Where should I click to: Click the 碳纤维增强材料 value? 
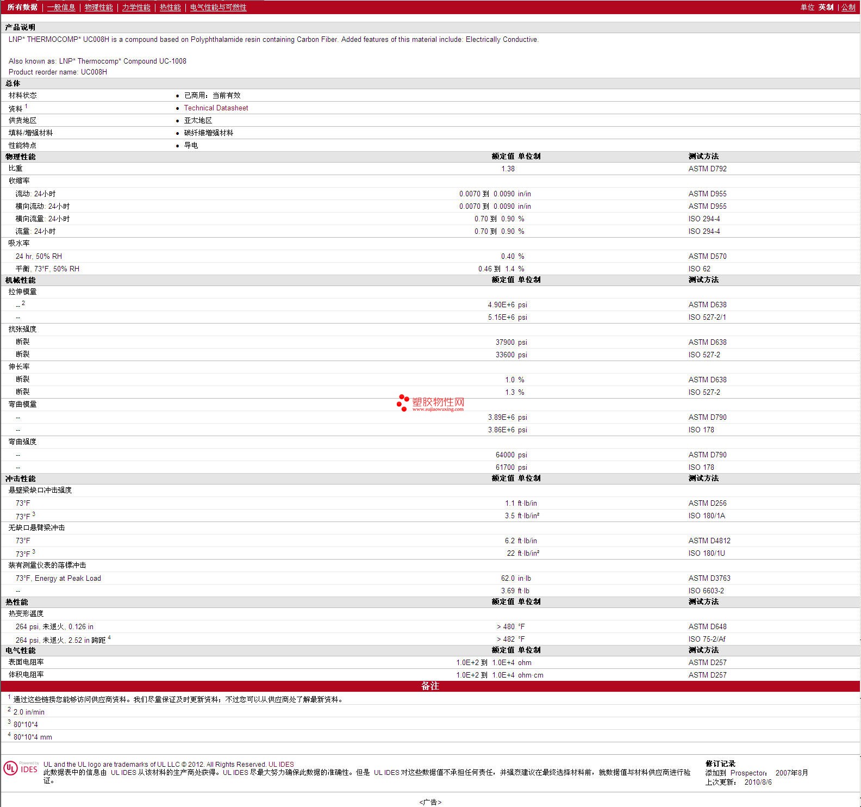tap(208, 133)
